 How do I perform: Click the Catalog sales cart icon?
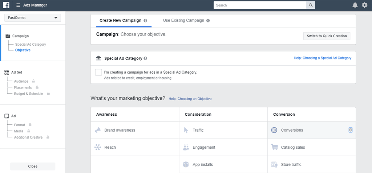(274, 147)
